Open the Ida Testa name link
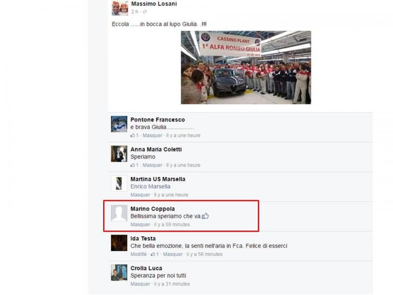This screenshot has width=393, height=295. coord(143,238)
